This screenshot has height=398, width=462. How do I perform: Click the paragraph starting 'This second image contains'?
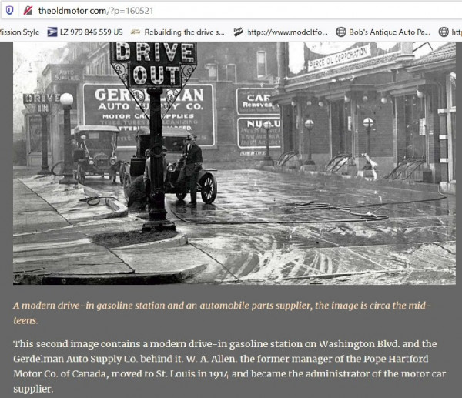click(229, 366)
